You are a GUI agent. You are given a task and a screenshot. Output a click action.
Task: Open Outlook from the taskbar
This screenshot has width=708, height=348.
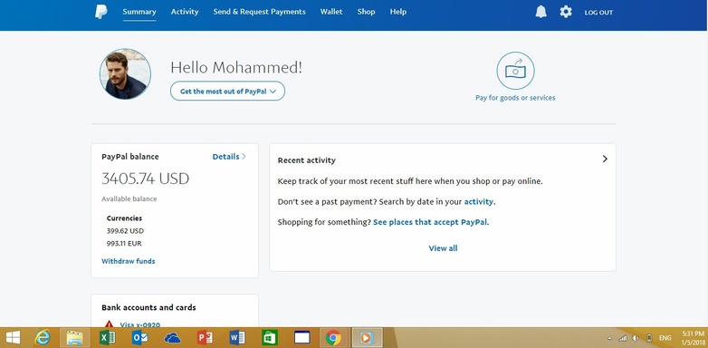pos(139,338)
